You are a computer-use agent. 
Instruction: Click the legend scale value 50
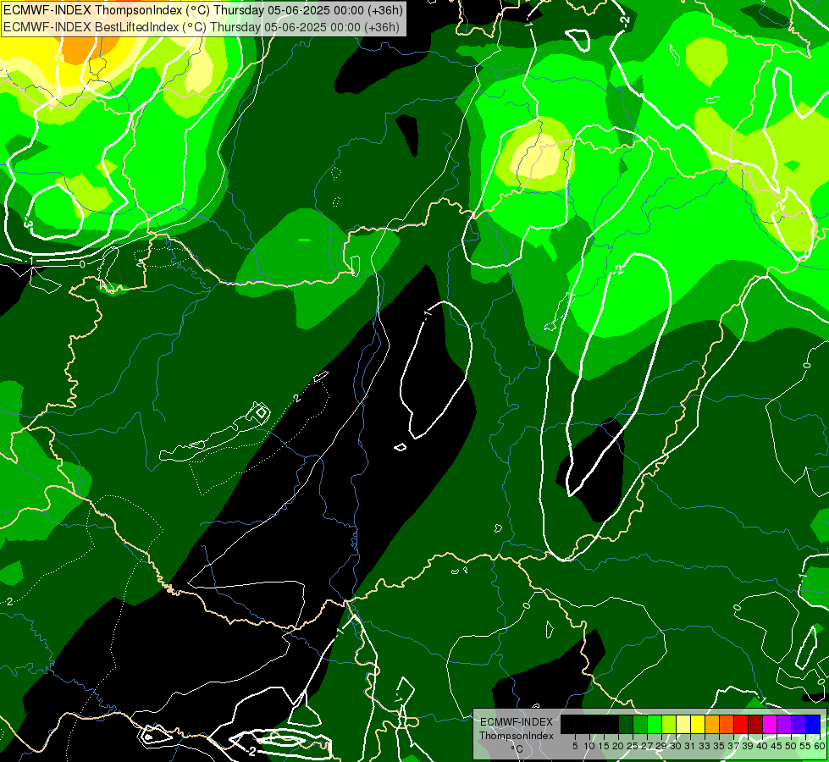[x=792, y=746]
